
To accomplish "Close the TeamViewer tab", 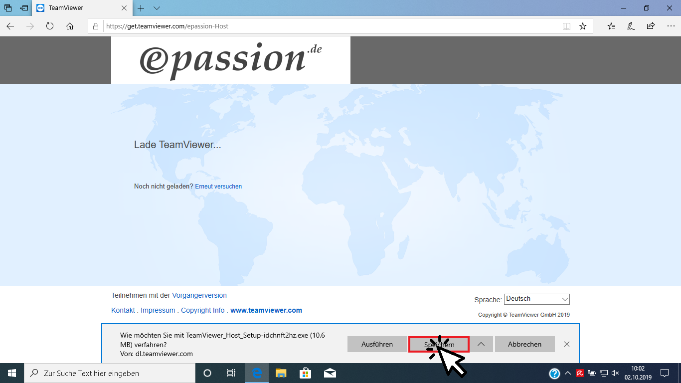I will click(x=124, y=8).
